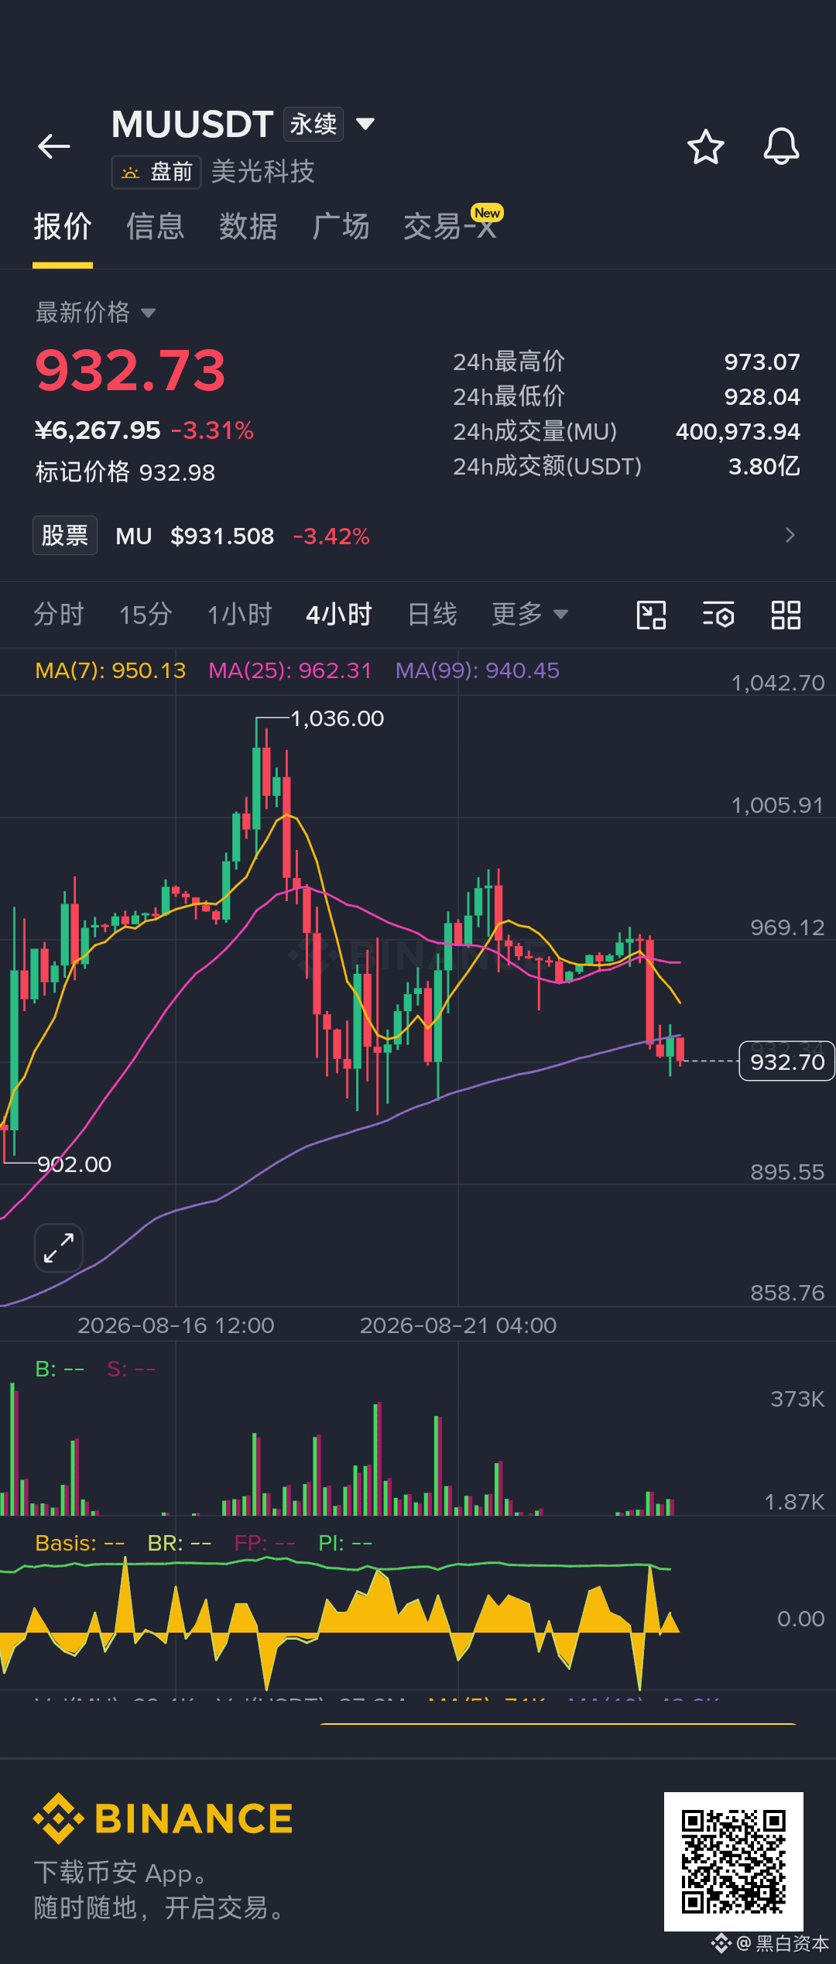Expand chart to fullscreen
This screenshot has height=1964, width=836.
(59, 1248)
